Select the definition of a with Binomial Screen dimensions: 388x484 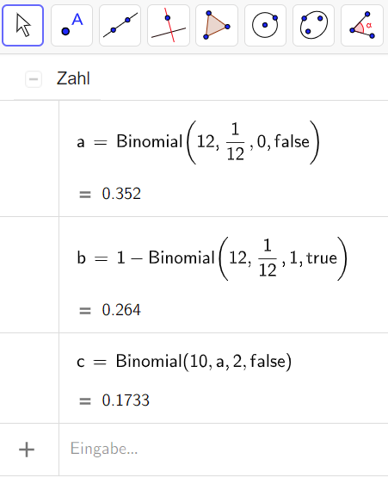coord(198,142)
